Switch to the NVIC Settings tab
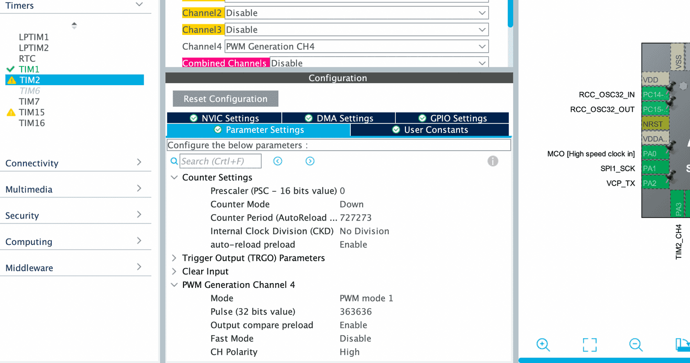The width and height of the screenshot is (690, 363). 224,118
